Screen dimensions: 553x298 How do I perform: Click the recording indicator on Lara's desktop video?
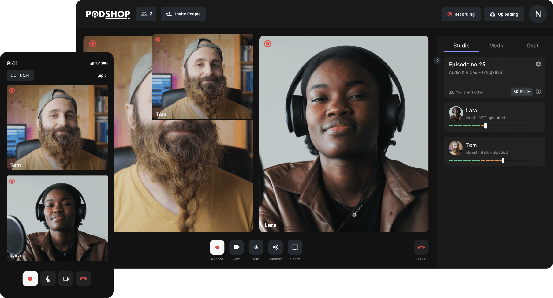pyautogui.click(x=267, y=43)
